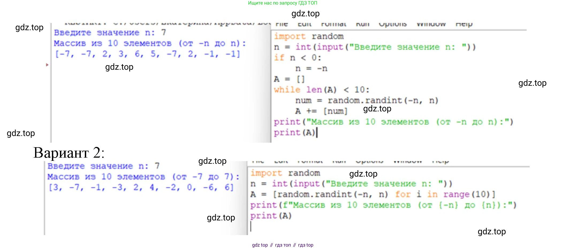Click 'Массив из 10 элементов (от -n до n):' output
Screen dimensions: 566x249
[150, 43]
